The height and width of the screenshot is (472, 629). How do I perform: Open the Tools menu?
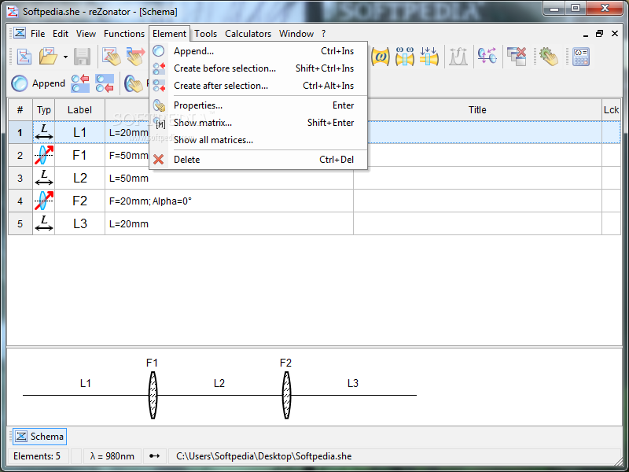point(205,34)
